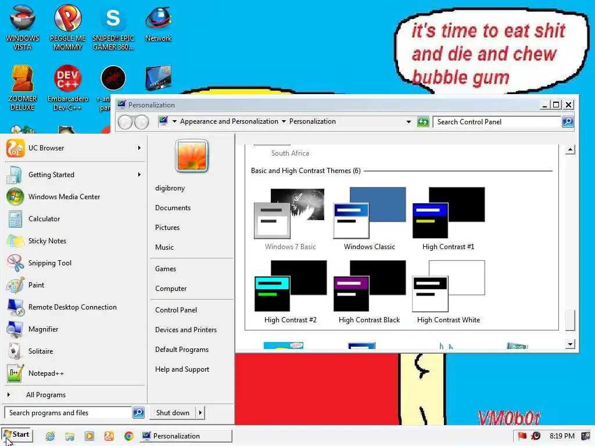Viewport: 595px width, 446px height.
Task: Click the Action Center flag tray icon
Action: (x=522, y=436)
